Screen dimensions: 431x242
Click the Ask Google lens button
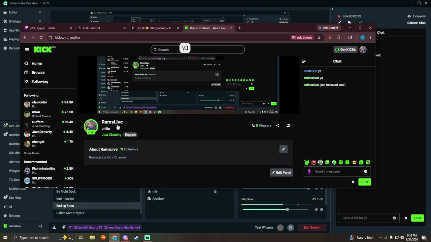pyautogui.click(x=302, y=38)
